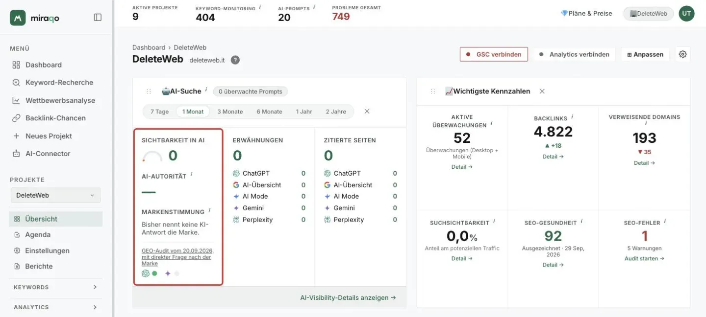
Task: Click info icon next to Markenstimmung
Action: point(209,210)
